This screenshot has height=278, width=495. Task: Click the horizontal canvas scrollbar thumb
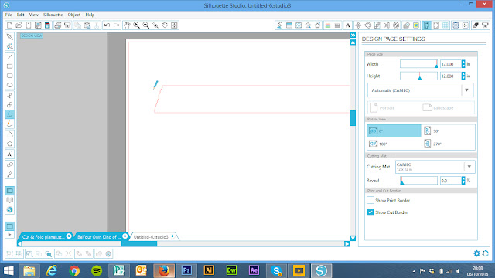(139, 244)
